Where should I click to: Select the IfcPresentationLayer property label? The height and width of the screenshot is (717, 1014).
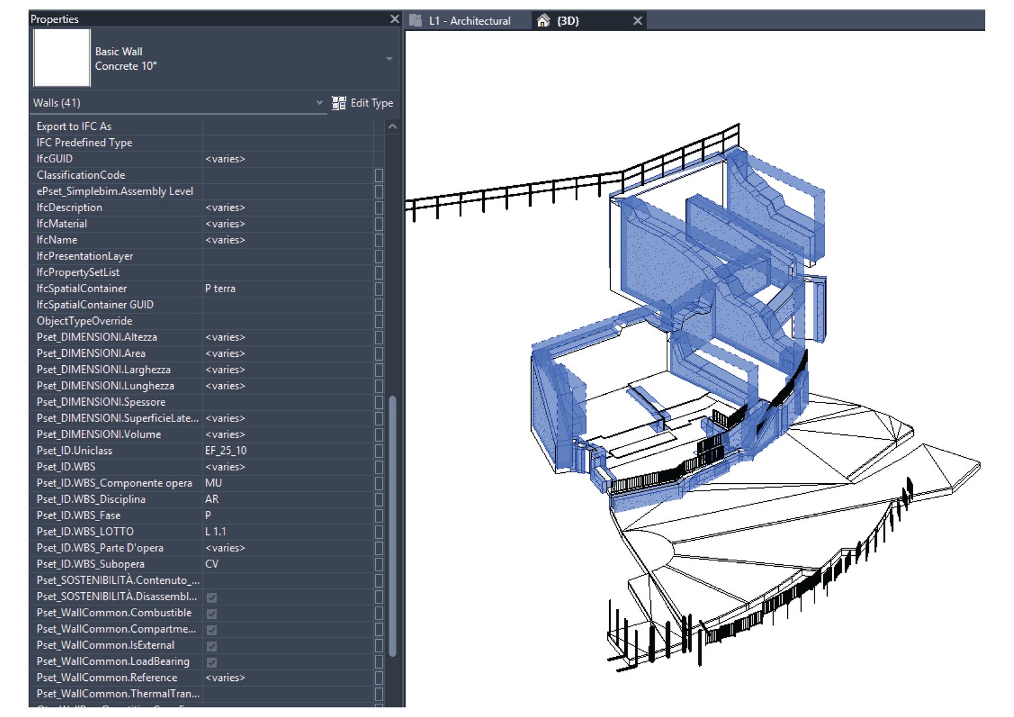85,256
